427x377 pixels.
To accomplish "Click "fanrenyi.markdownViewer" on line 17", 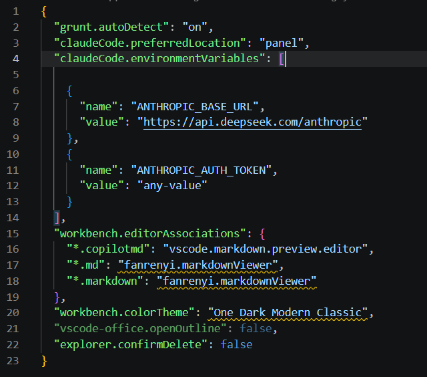I will 198,265.
